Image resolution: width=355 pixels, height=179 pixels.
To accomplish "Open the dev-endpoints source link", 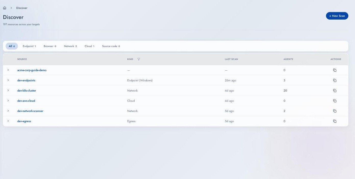I will pos(26,80).
